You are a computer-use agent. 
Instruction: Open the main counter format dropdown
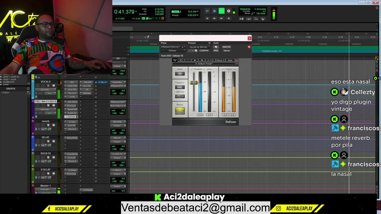pos(136,12)
